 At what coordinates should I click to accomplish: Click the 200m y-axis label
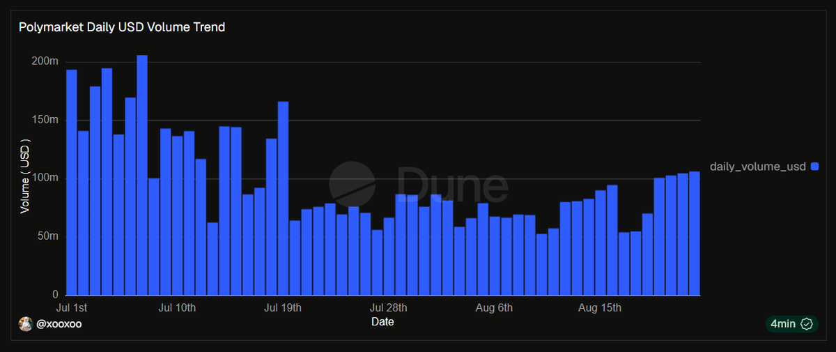[46, 61]
